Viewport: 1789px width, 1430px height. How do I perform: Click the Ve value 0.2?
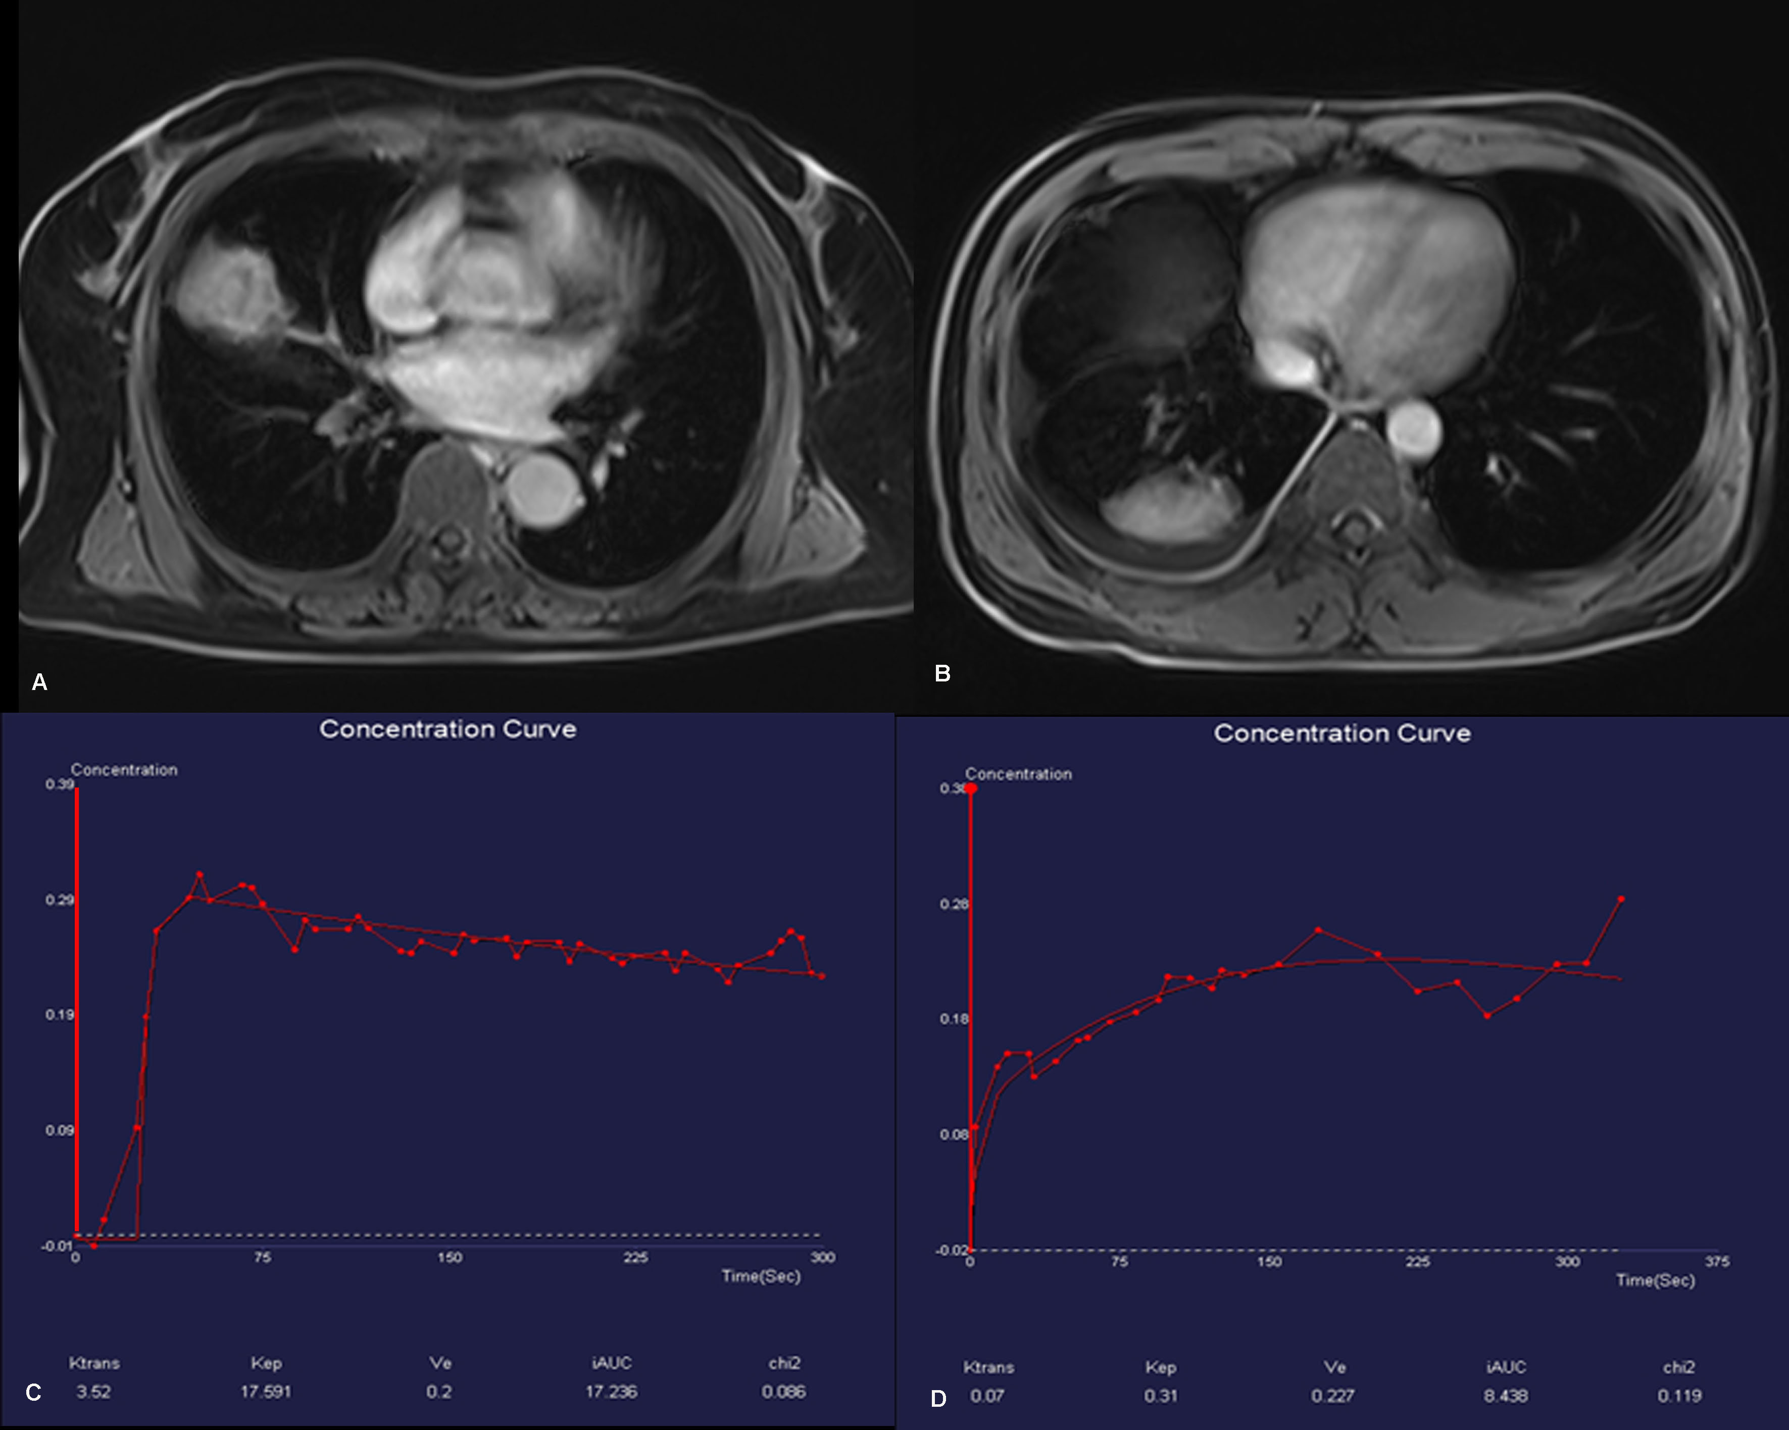tap(439, 1392)
